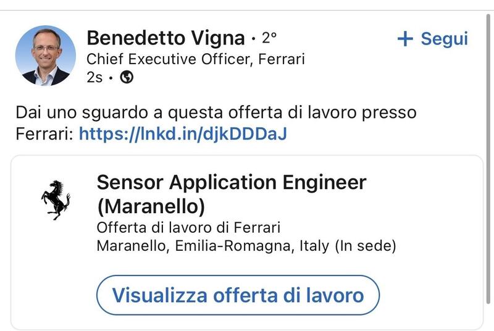Click the 2° connection degree badge
The width and height of the screenshot is (494, 331).
(x=269, y=38)
